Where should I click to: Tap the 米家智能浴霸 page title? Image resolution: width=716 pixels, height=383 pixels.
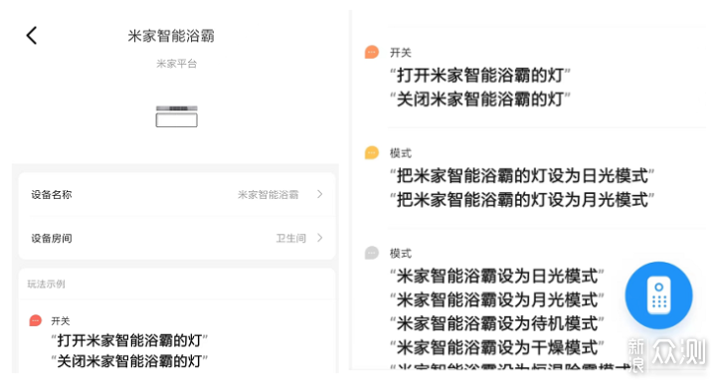[x=171, y=36]
